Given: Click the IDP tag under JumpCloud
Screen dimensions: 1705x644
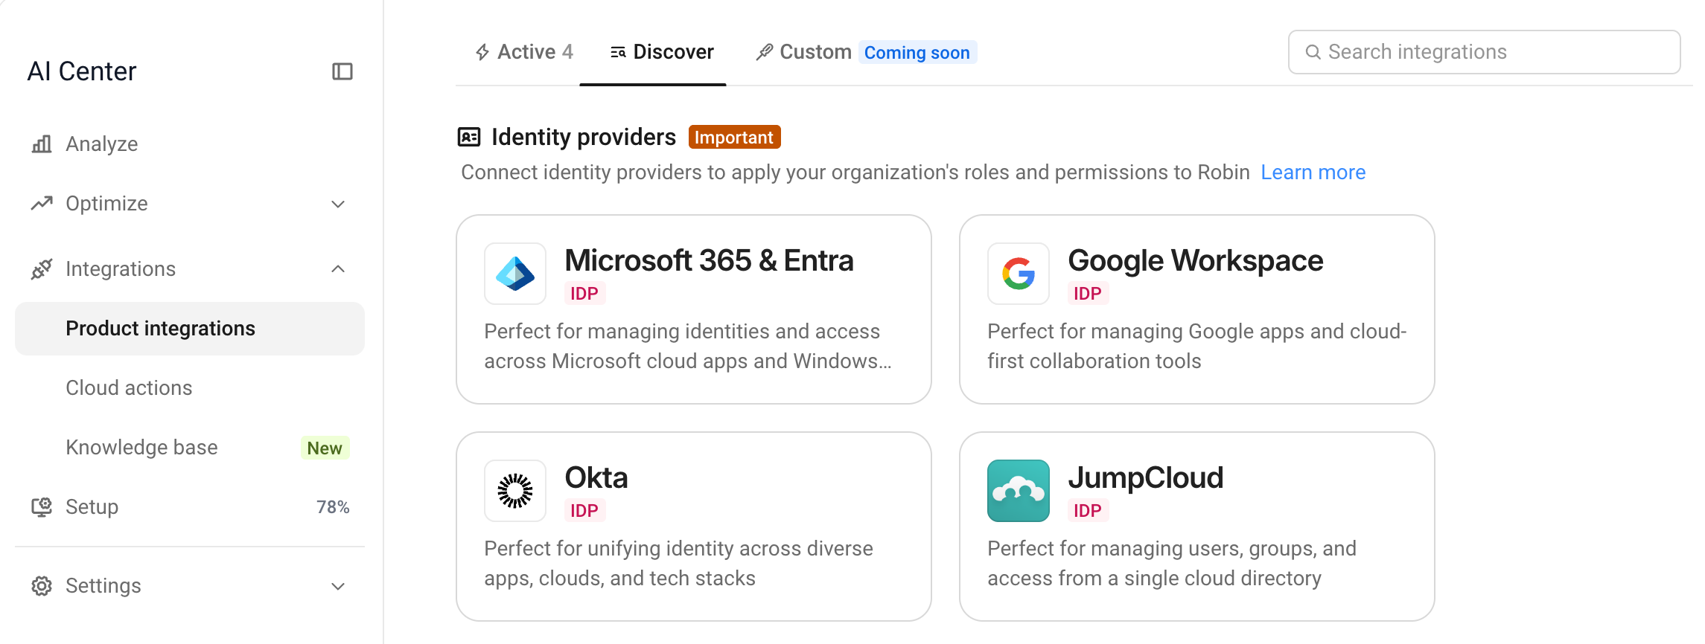Looking at the screenshot, I should [1088, 511].
